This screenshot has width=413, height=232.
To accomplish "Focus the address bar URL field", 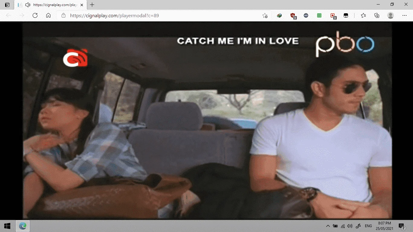I will coord(163,15).
